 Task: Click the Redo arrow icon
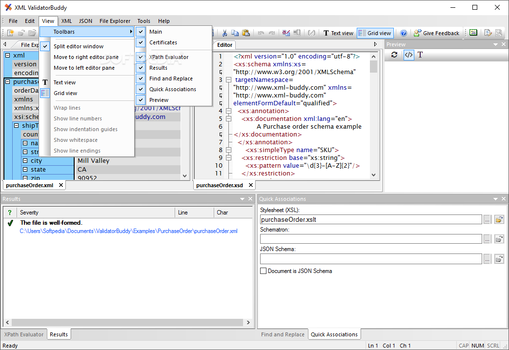pos(272,33)
